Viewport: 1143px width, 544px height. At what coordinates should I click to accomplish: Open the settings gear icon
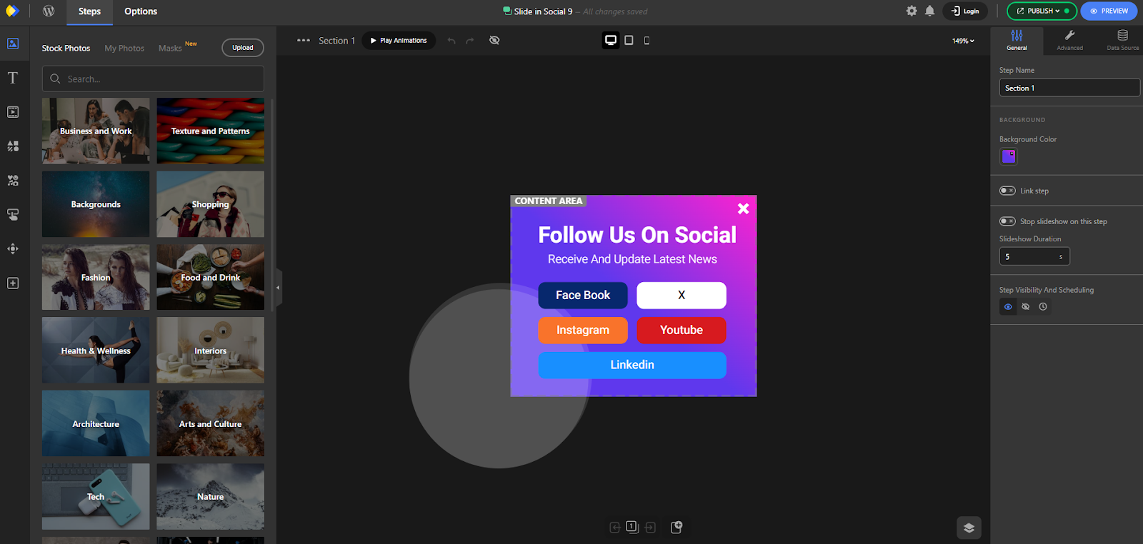tap(912, 11)
